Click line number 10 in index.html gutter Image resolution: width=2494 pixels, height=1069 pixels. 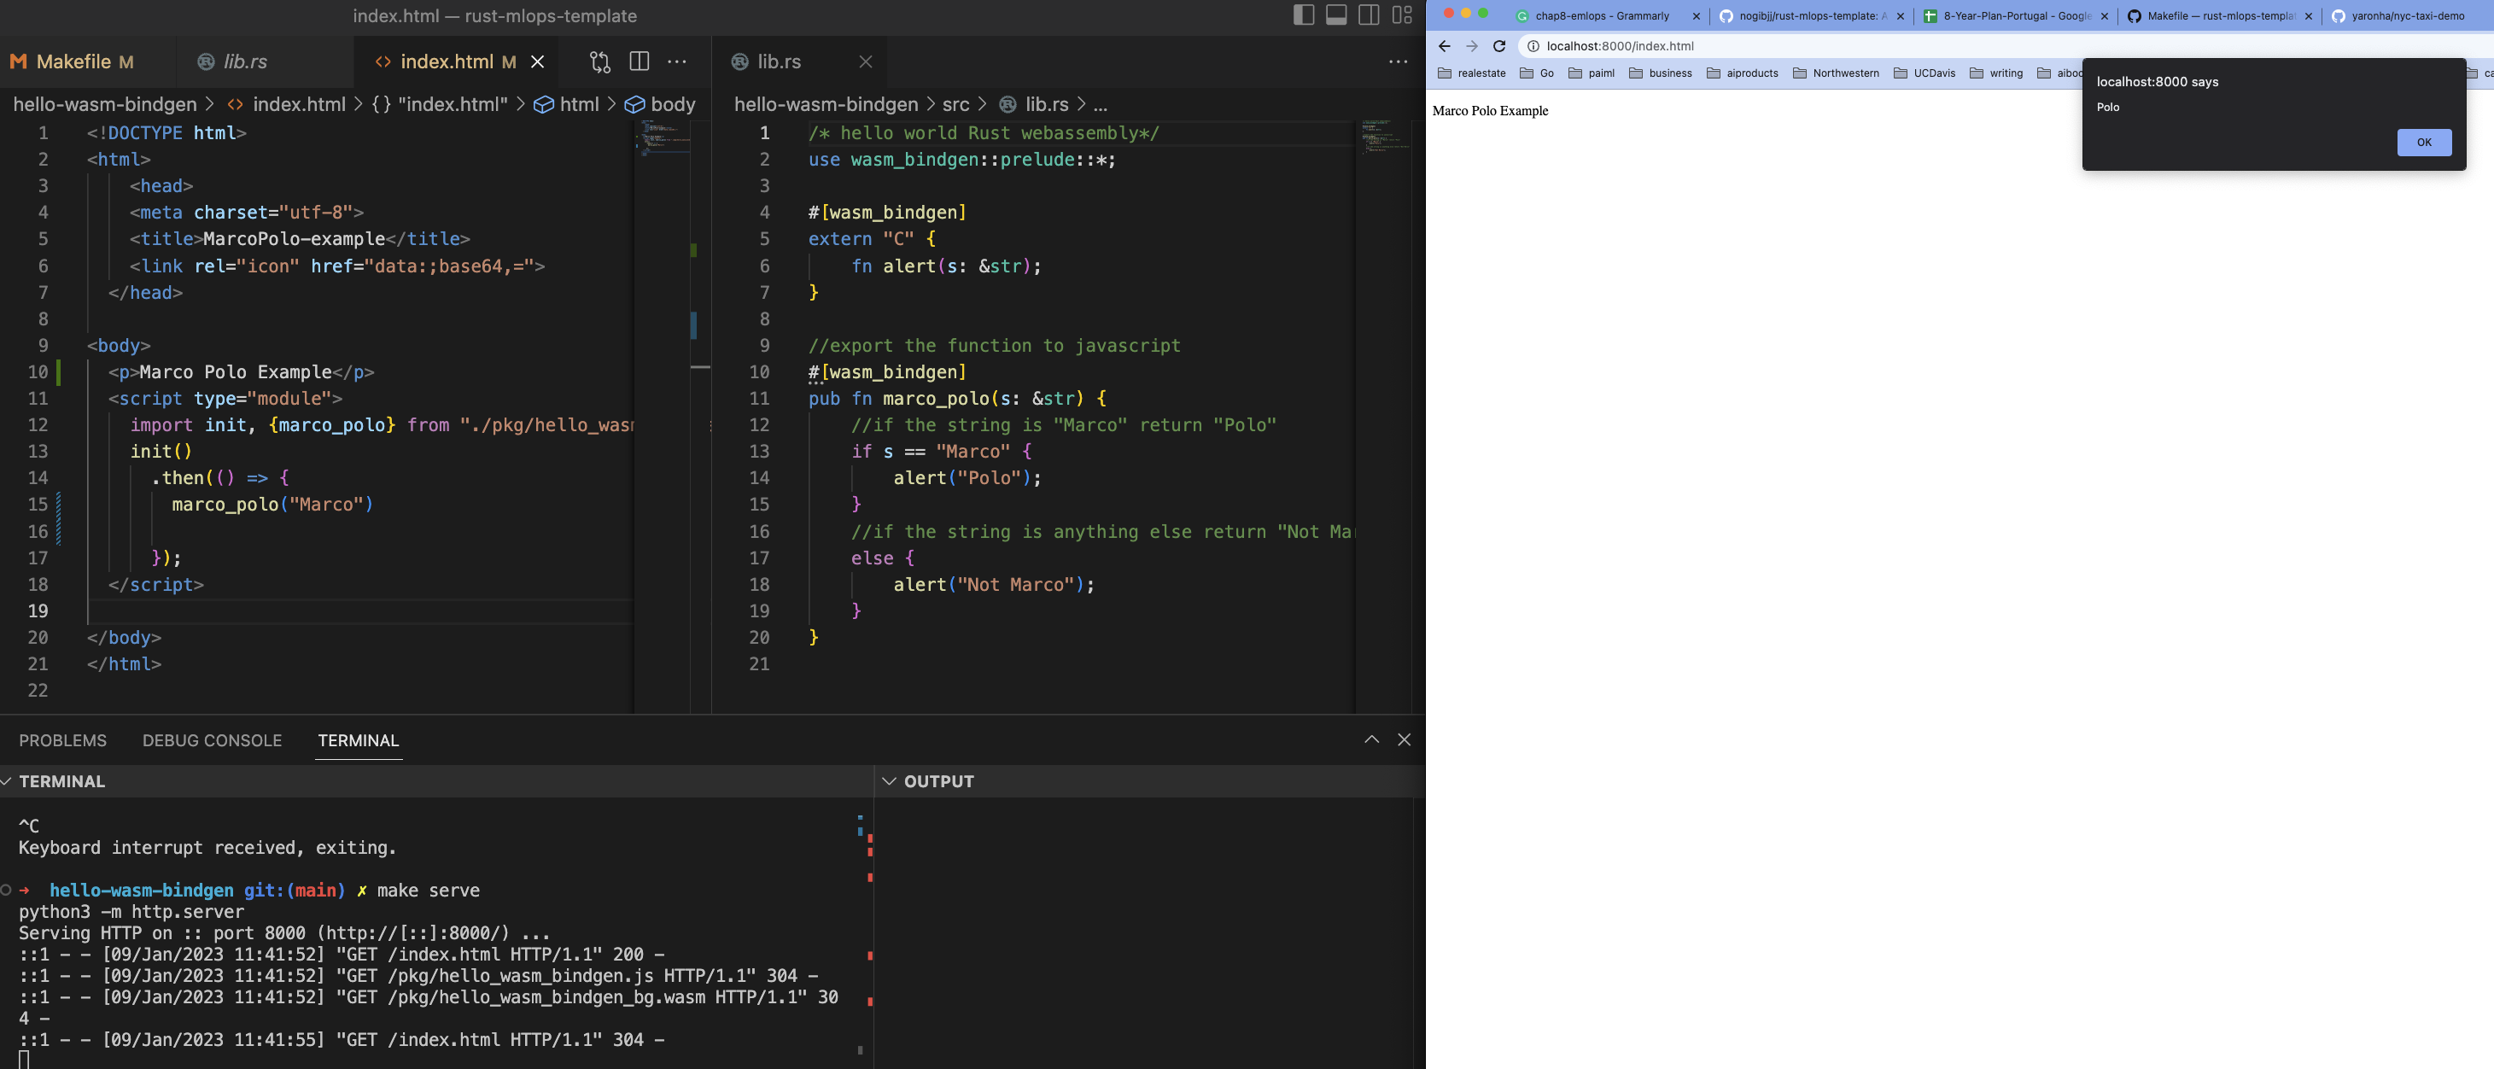tap(38, 371)
